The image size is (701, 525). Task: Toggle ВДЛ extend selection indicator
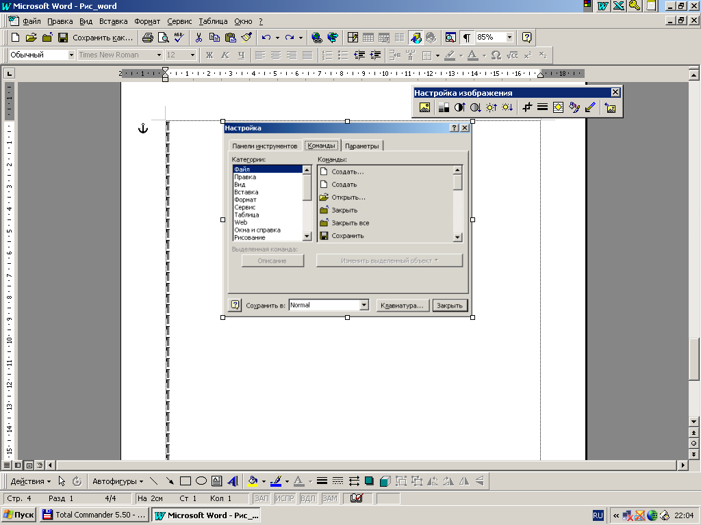(x=307, y=498)
